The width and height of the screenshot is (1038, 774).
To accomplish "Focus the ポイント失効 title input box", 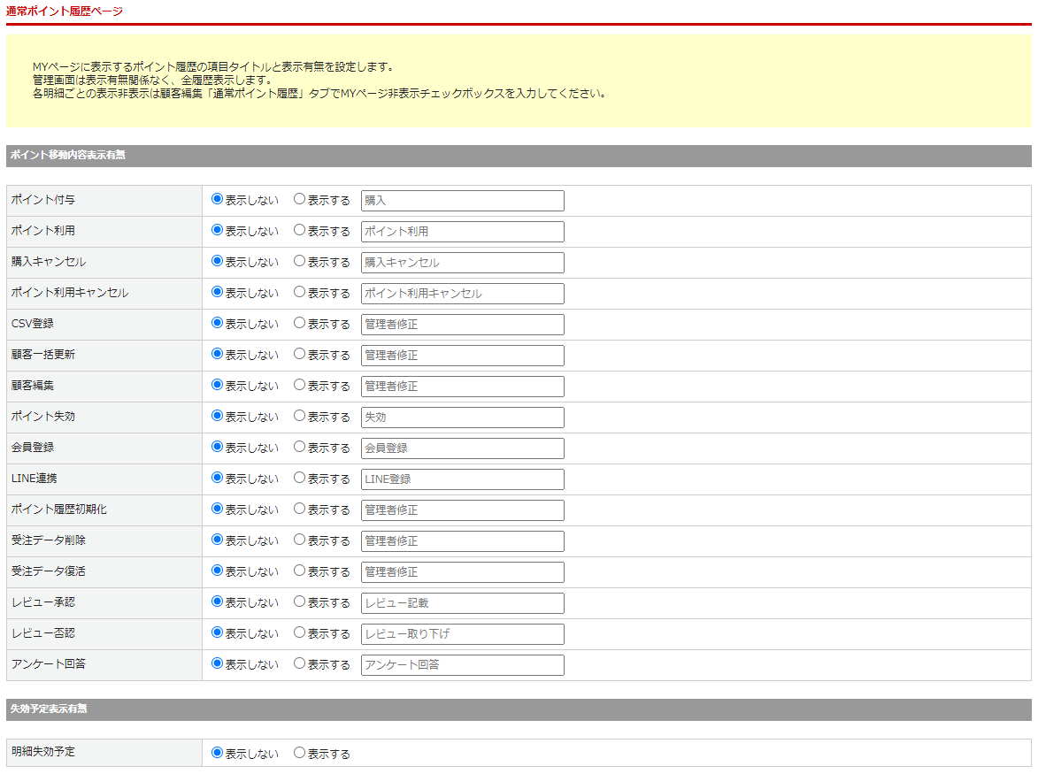I will point(462,418).
